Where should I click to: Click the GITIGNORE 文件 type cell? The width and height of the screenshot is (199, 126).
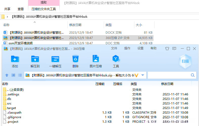coord(144,117)
